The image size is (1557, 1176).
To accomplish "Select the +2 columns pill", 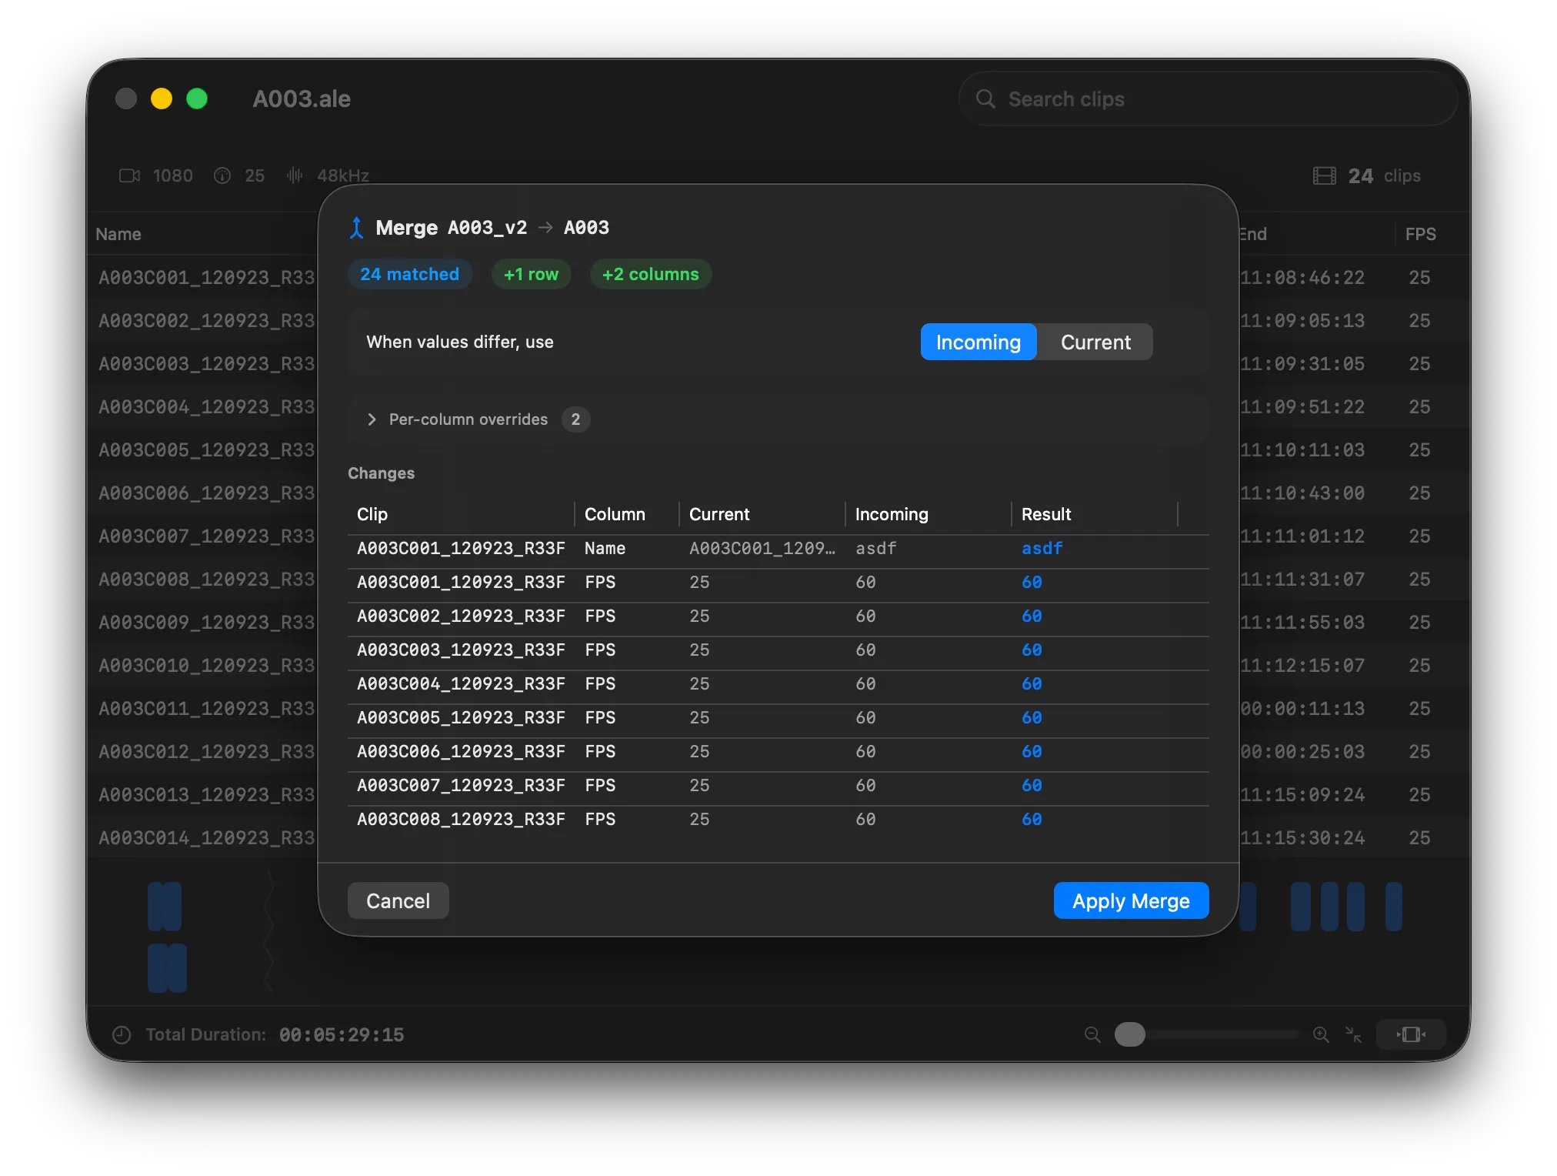I will coord(650,274).
